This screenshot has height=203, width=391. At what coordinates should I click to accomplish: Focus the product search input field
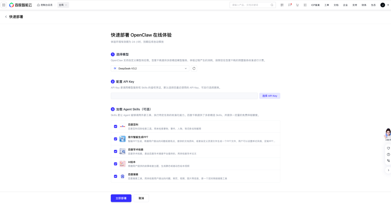click(x=250, y=5)
